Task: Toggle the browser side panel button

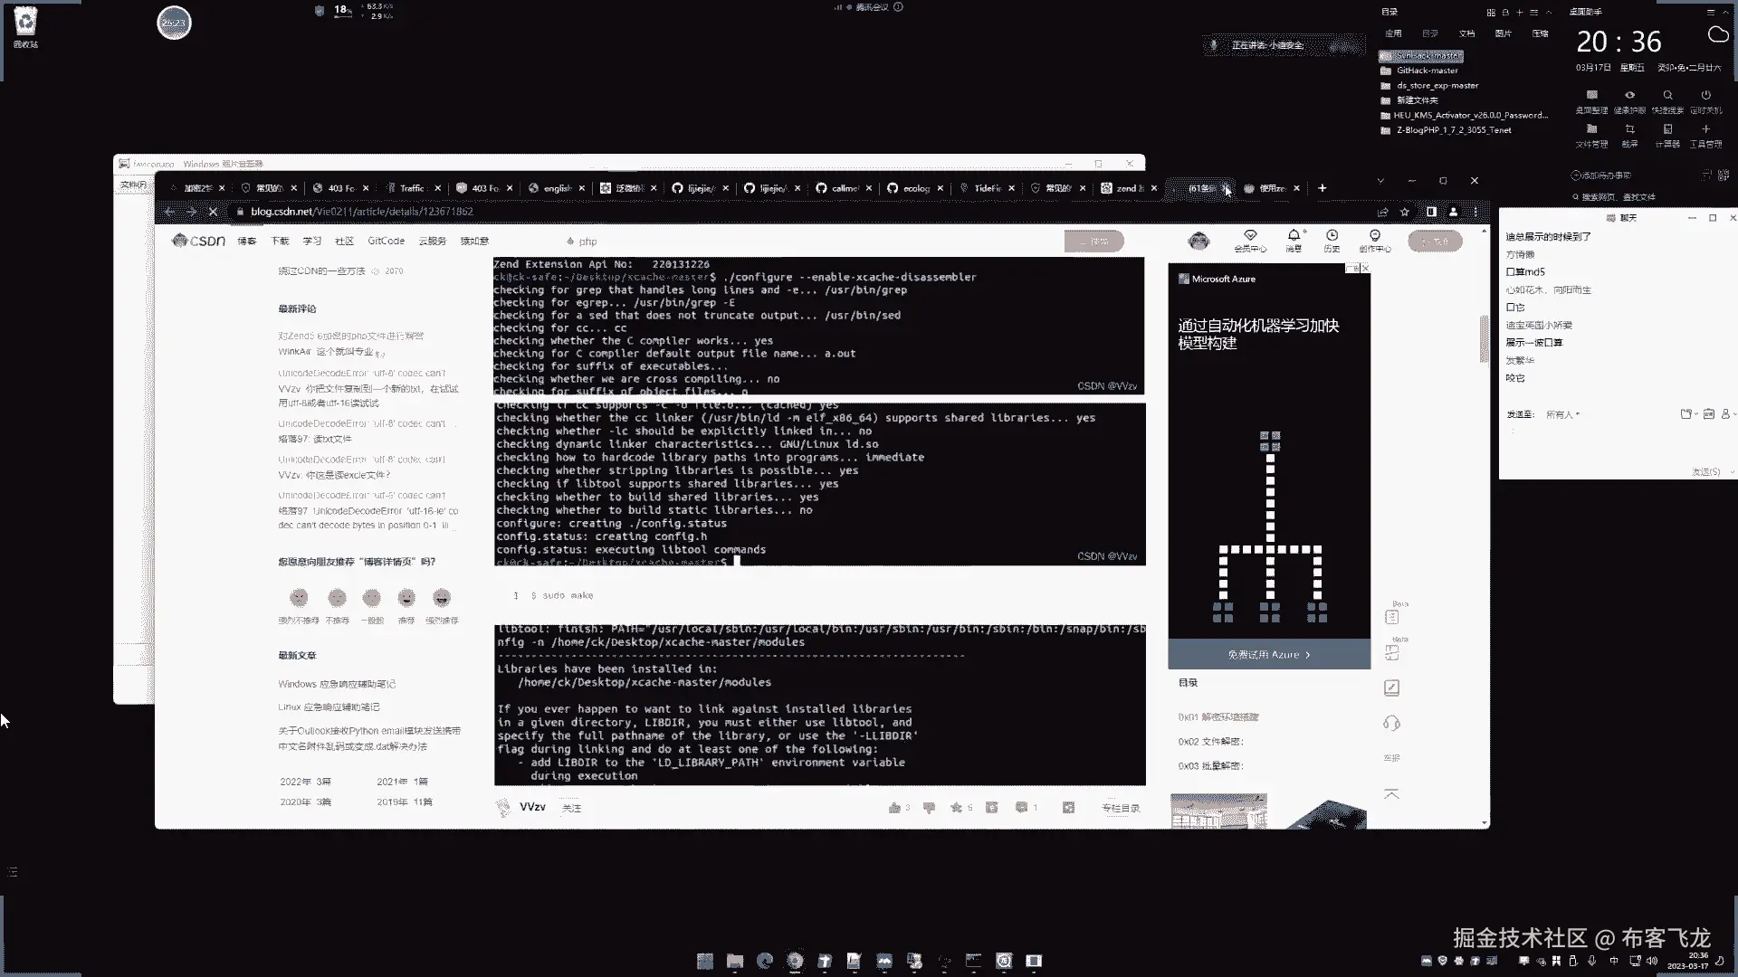Action: [x=1431, y=212]
